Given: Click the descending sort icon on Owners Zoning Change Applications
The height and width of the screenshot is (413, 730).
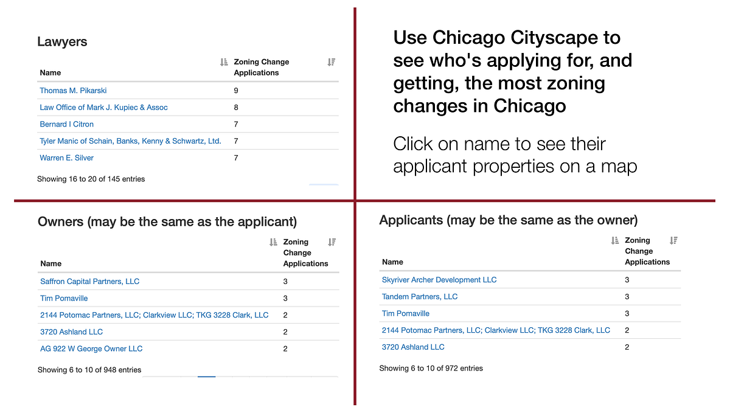Looking at the screenshot, I should click(x=332, y=241).
